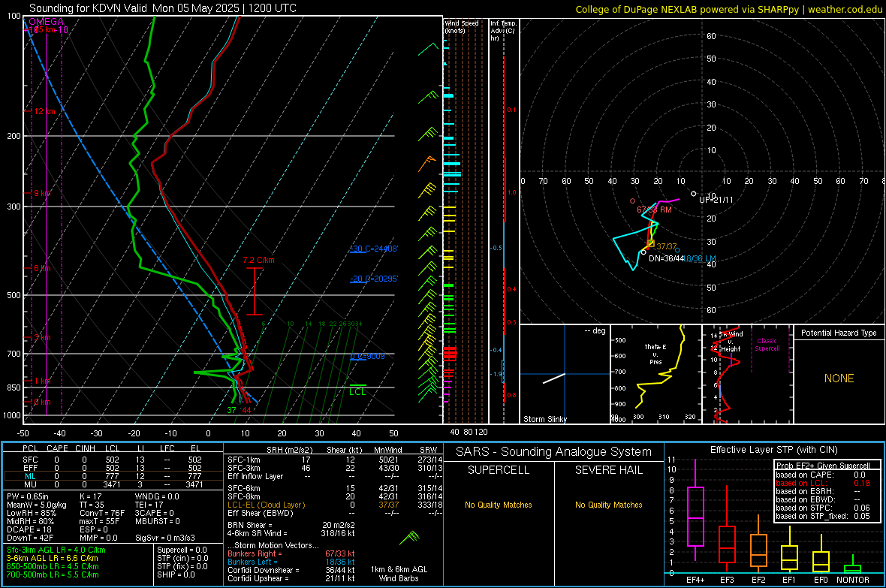
Task: Click the 700-500mb LR = 5.5 C/km line
Action: click(x=52, y=574)
